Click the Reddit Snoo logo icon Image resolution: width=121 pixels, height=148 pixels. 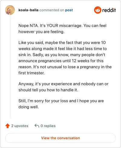click(98, 10)
